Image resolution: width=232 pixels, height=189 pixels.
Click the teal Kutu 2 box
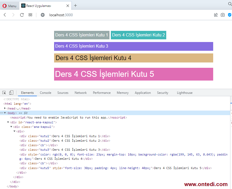(x=138, y=35)
